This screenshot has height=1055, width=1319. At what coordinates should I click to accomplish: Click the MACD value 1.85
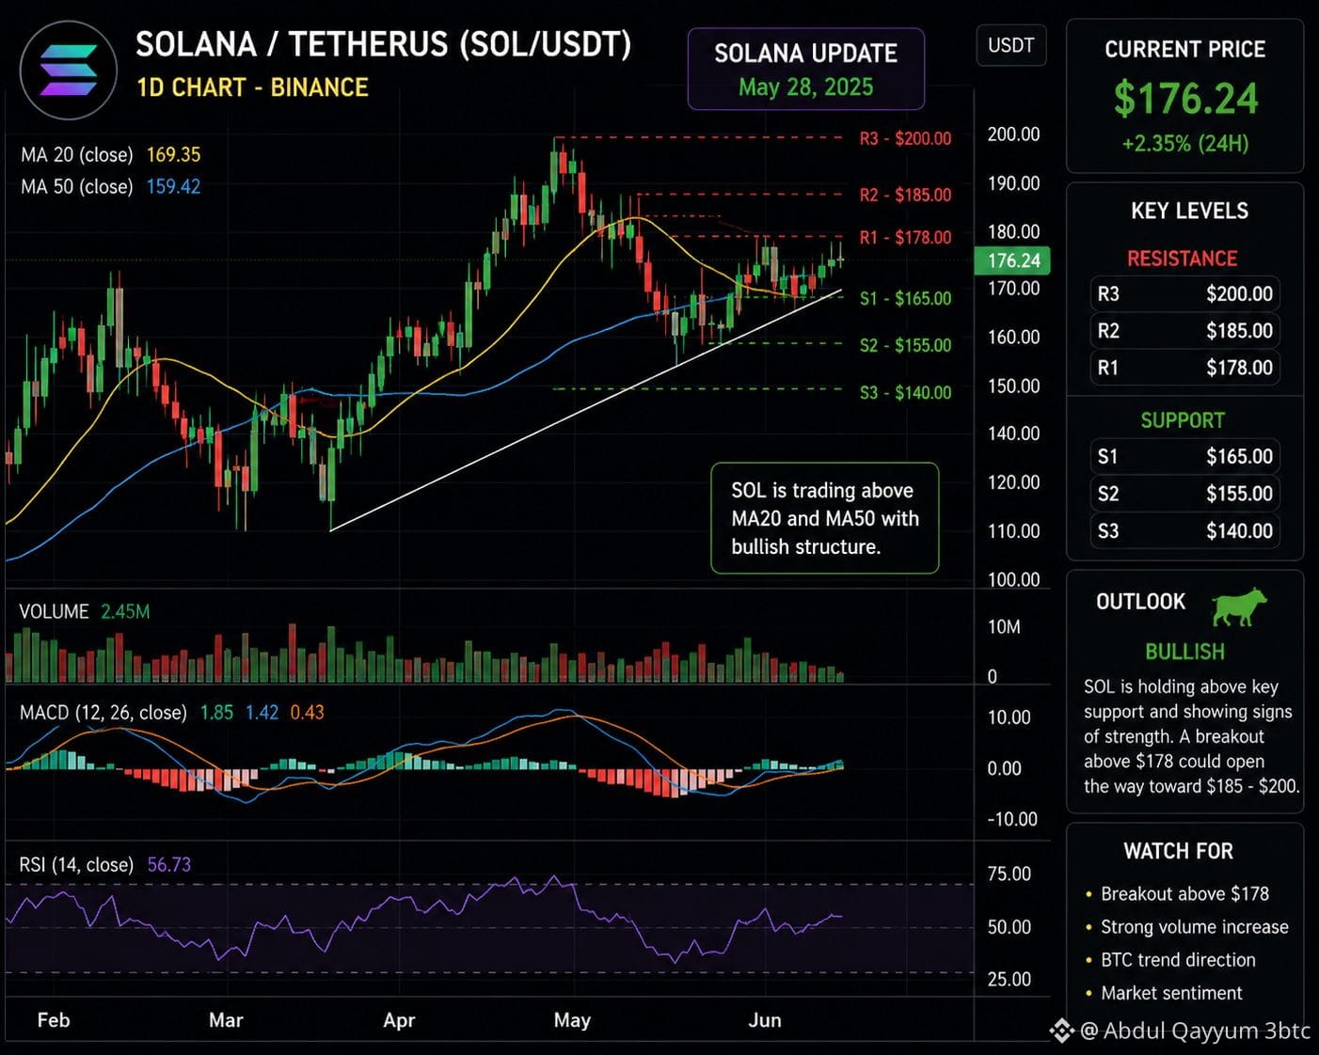(x=216, y=713)
